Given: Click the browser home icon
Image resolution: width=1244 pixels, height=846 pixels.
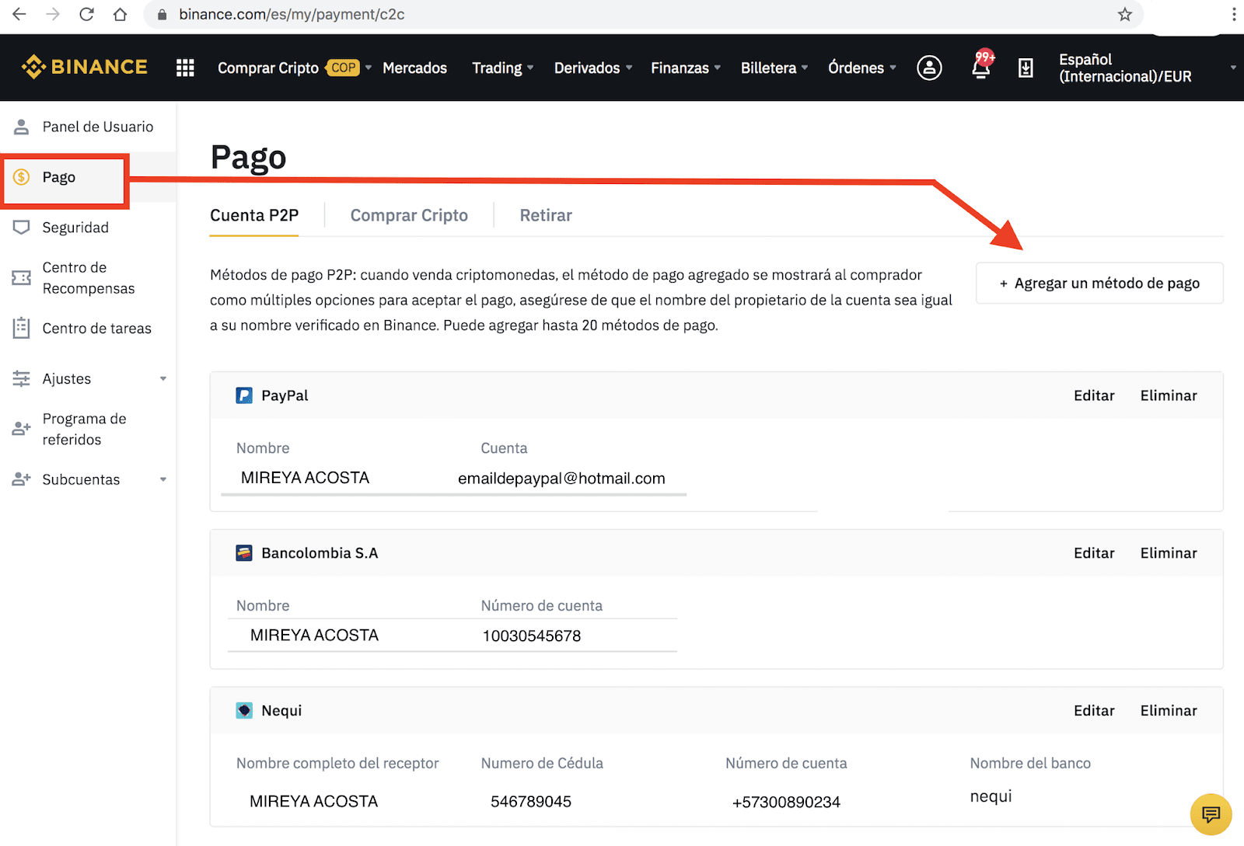Looking at the screenshot, I should (120, 14).
